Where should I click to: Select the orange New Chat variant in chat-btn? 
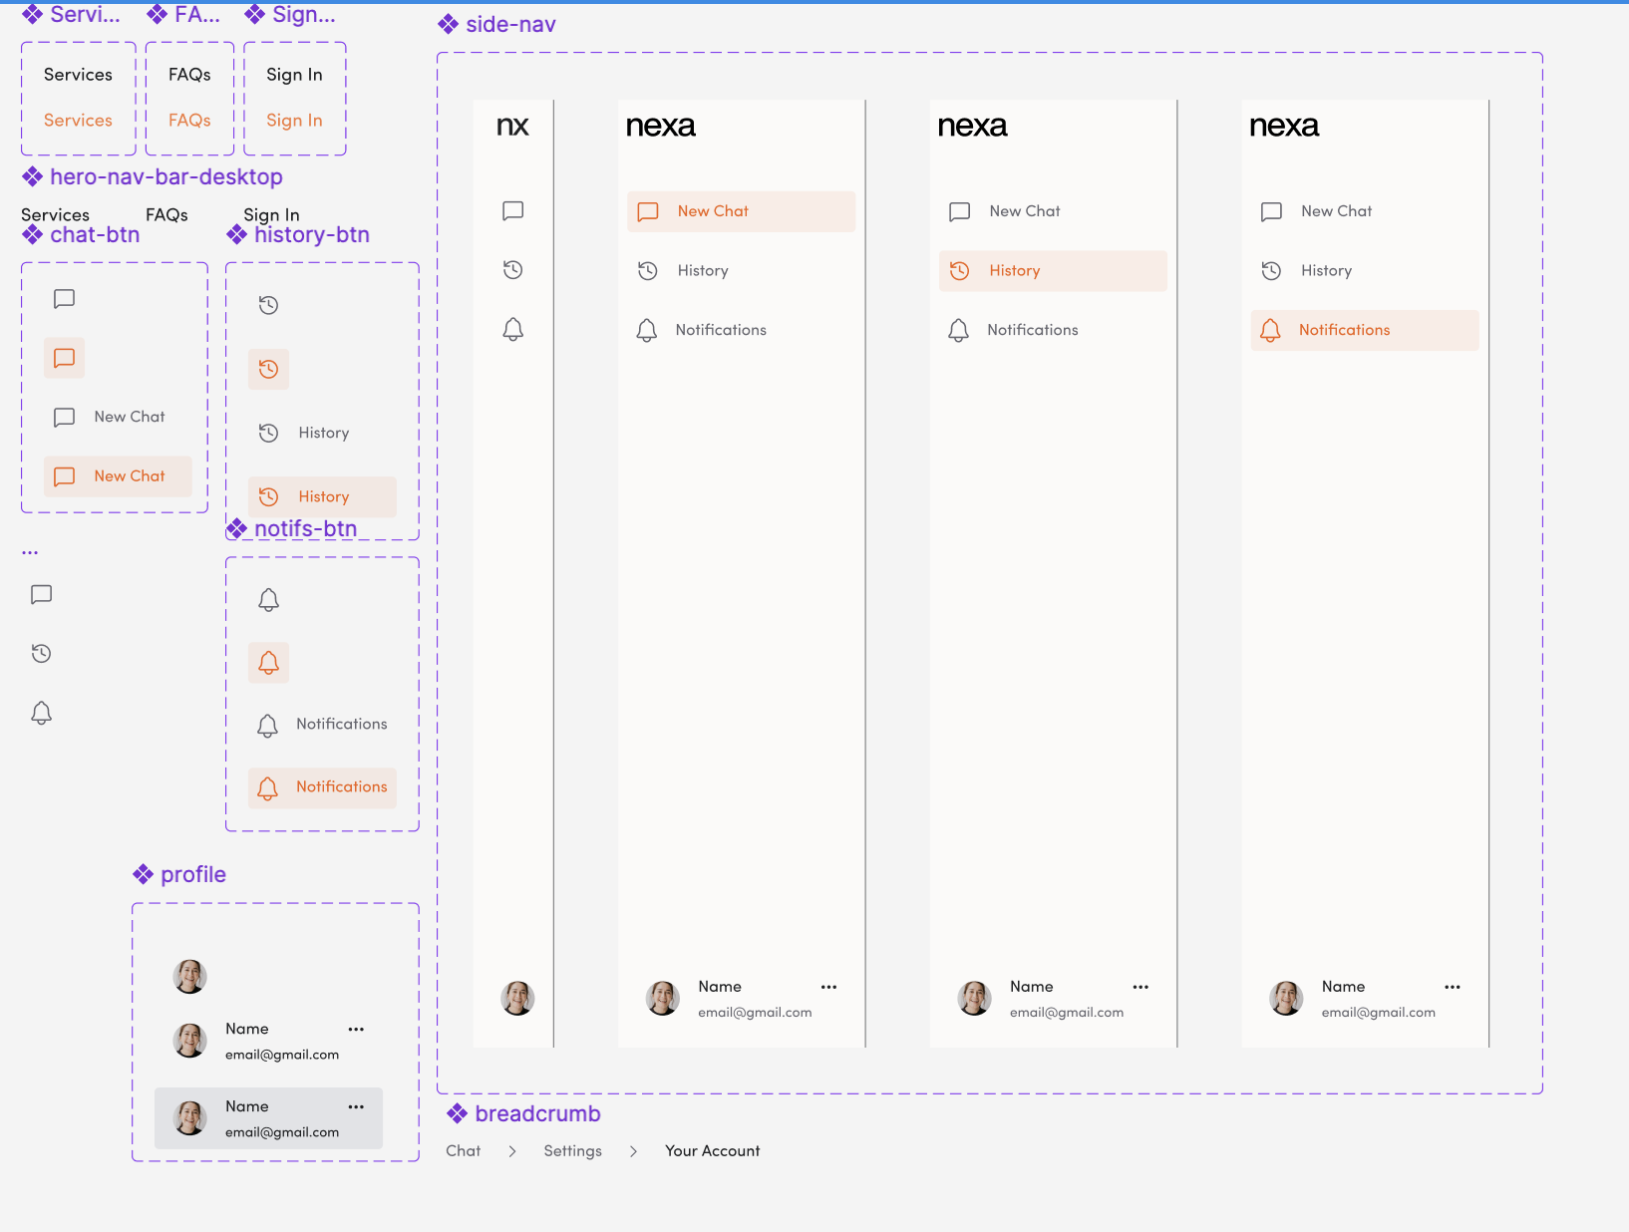point(118,476)
